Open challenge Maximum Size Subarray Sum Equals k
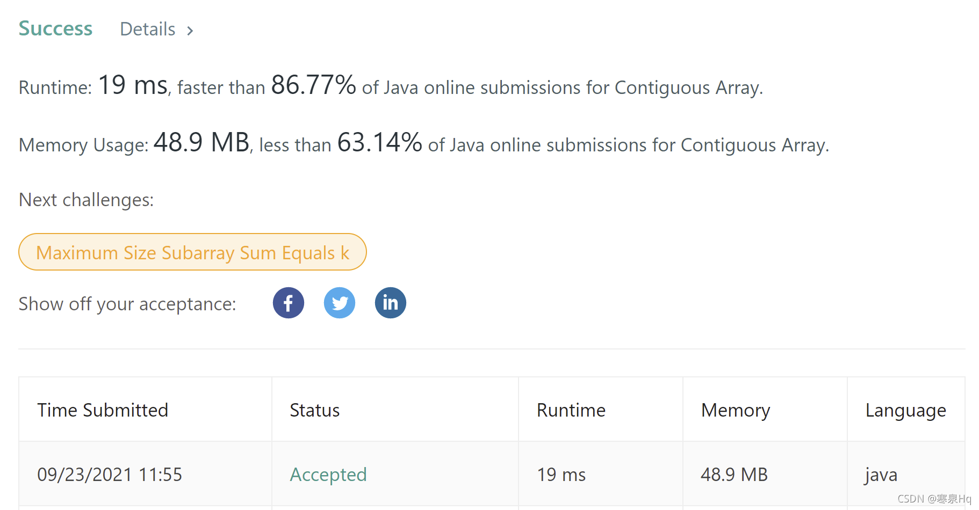Viewport: 979px width, 510px height. click(192, 252)
